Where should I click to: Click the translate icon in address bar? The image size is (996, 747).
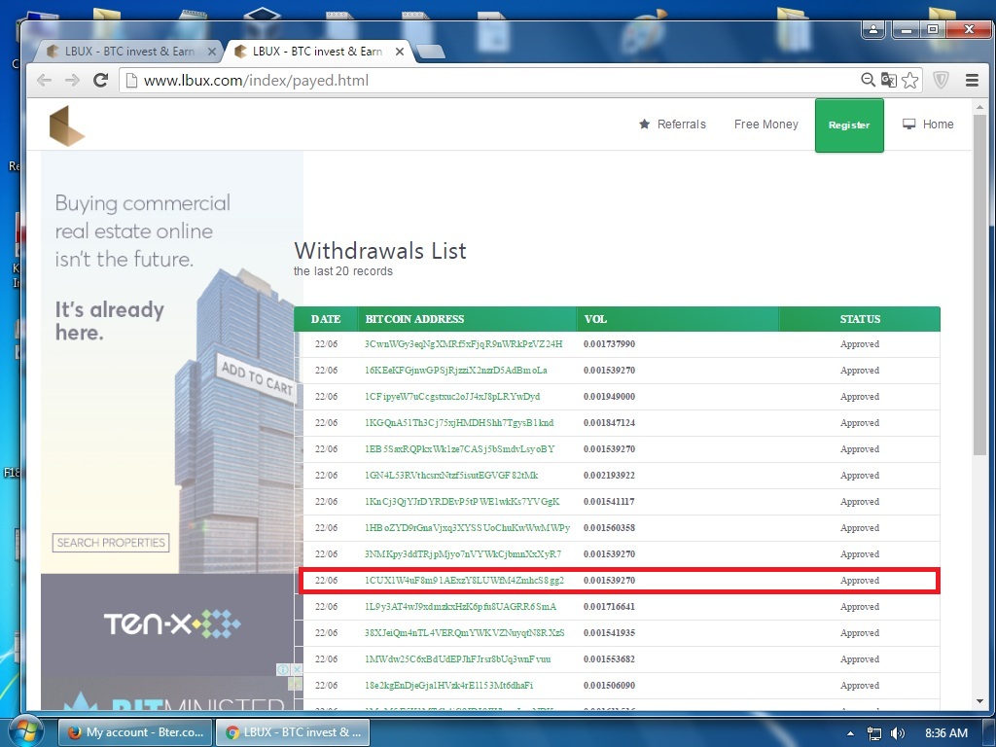889,80
